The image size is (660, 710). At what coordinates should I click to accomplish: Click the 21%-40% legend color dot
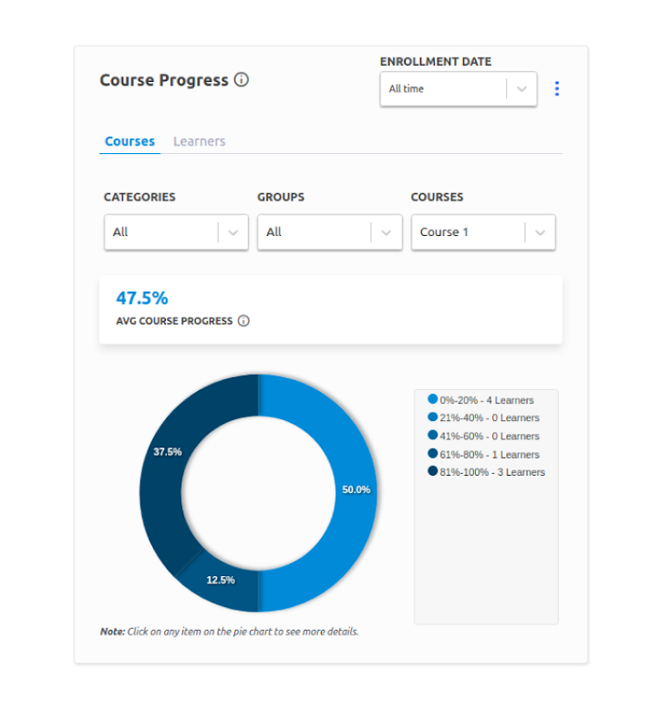coord(432,417)
